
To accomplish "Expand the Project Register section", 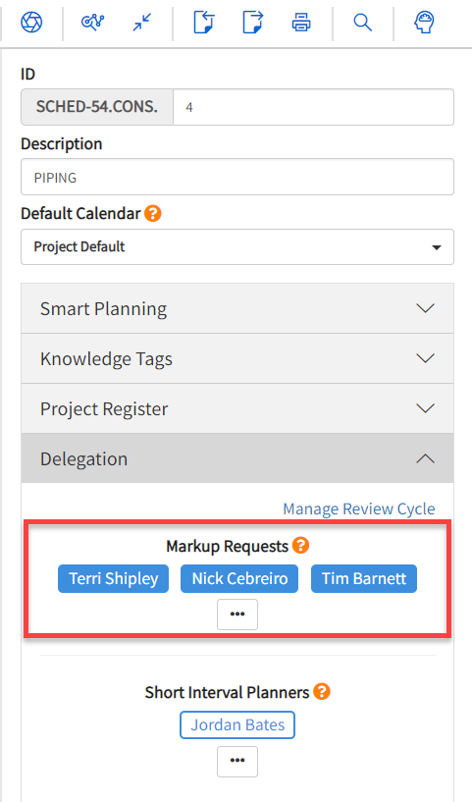I will 237,408.
